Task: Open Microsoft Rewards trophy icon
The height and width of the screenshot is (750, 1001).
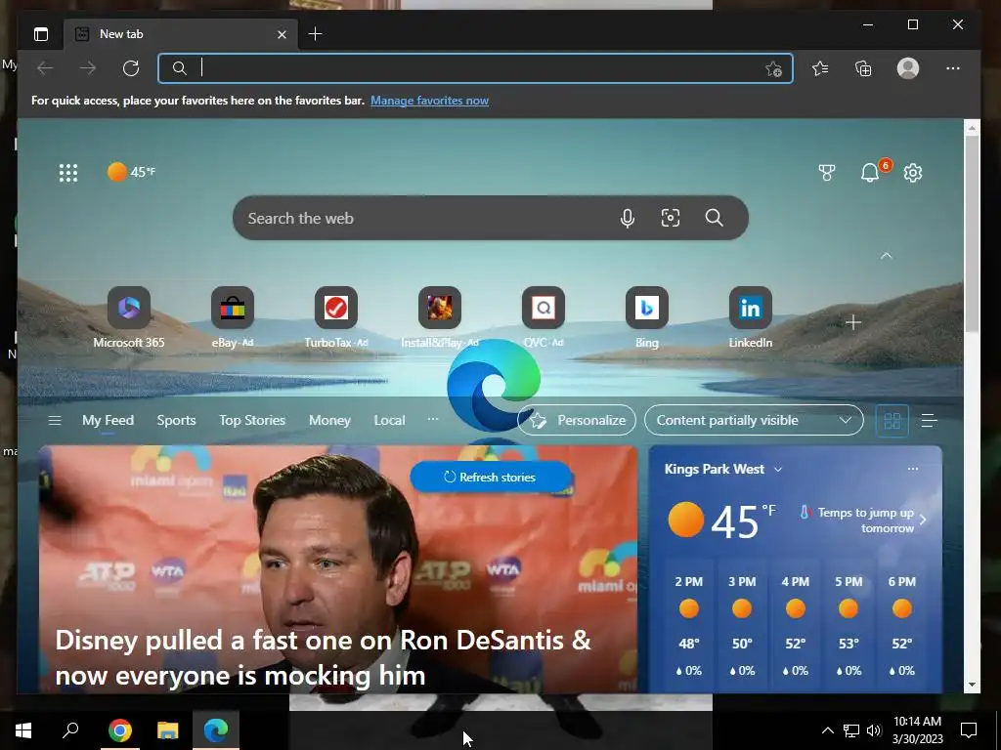Action: [827, 172]
